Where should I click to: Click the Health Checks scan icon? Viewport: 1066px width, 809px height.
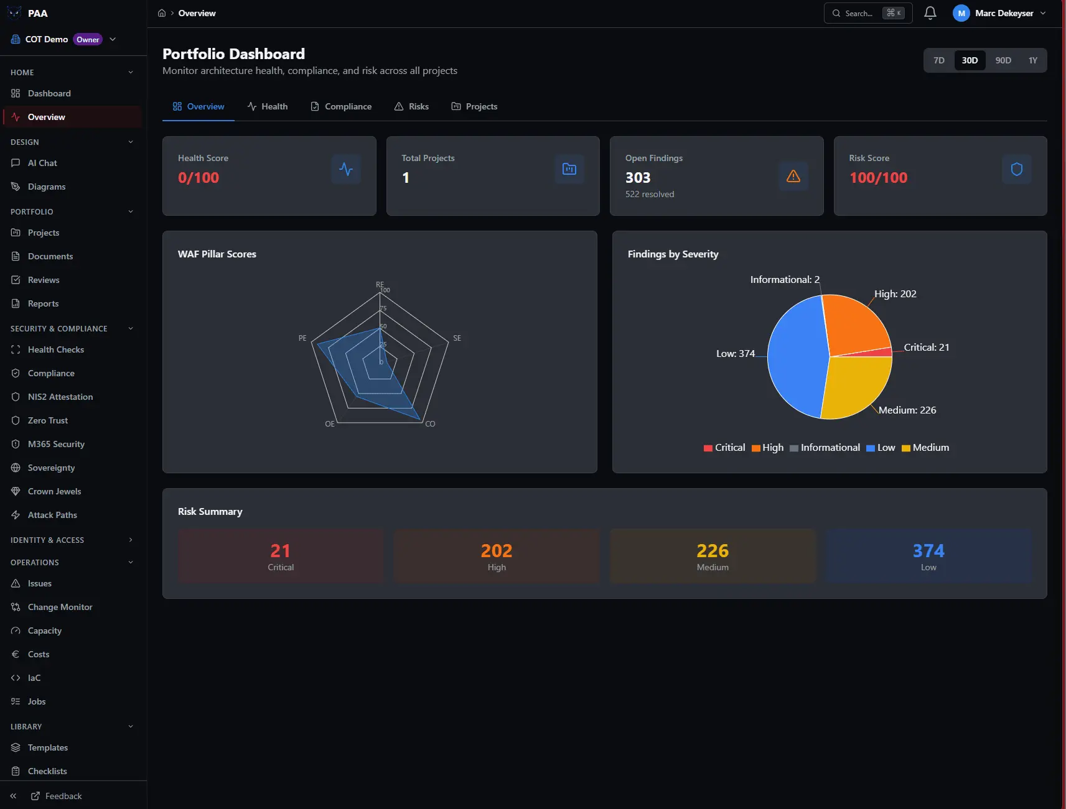(16, 349)
